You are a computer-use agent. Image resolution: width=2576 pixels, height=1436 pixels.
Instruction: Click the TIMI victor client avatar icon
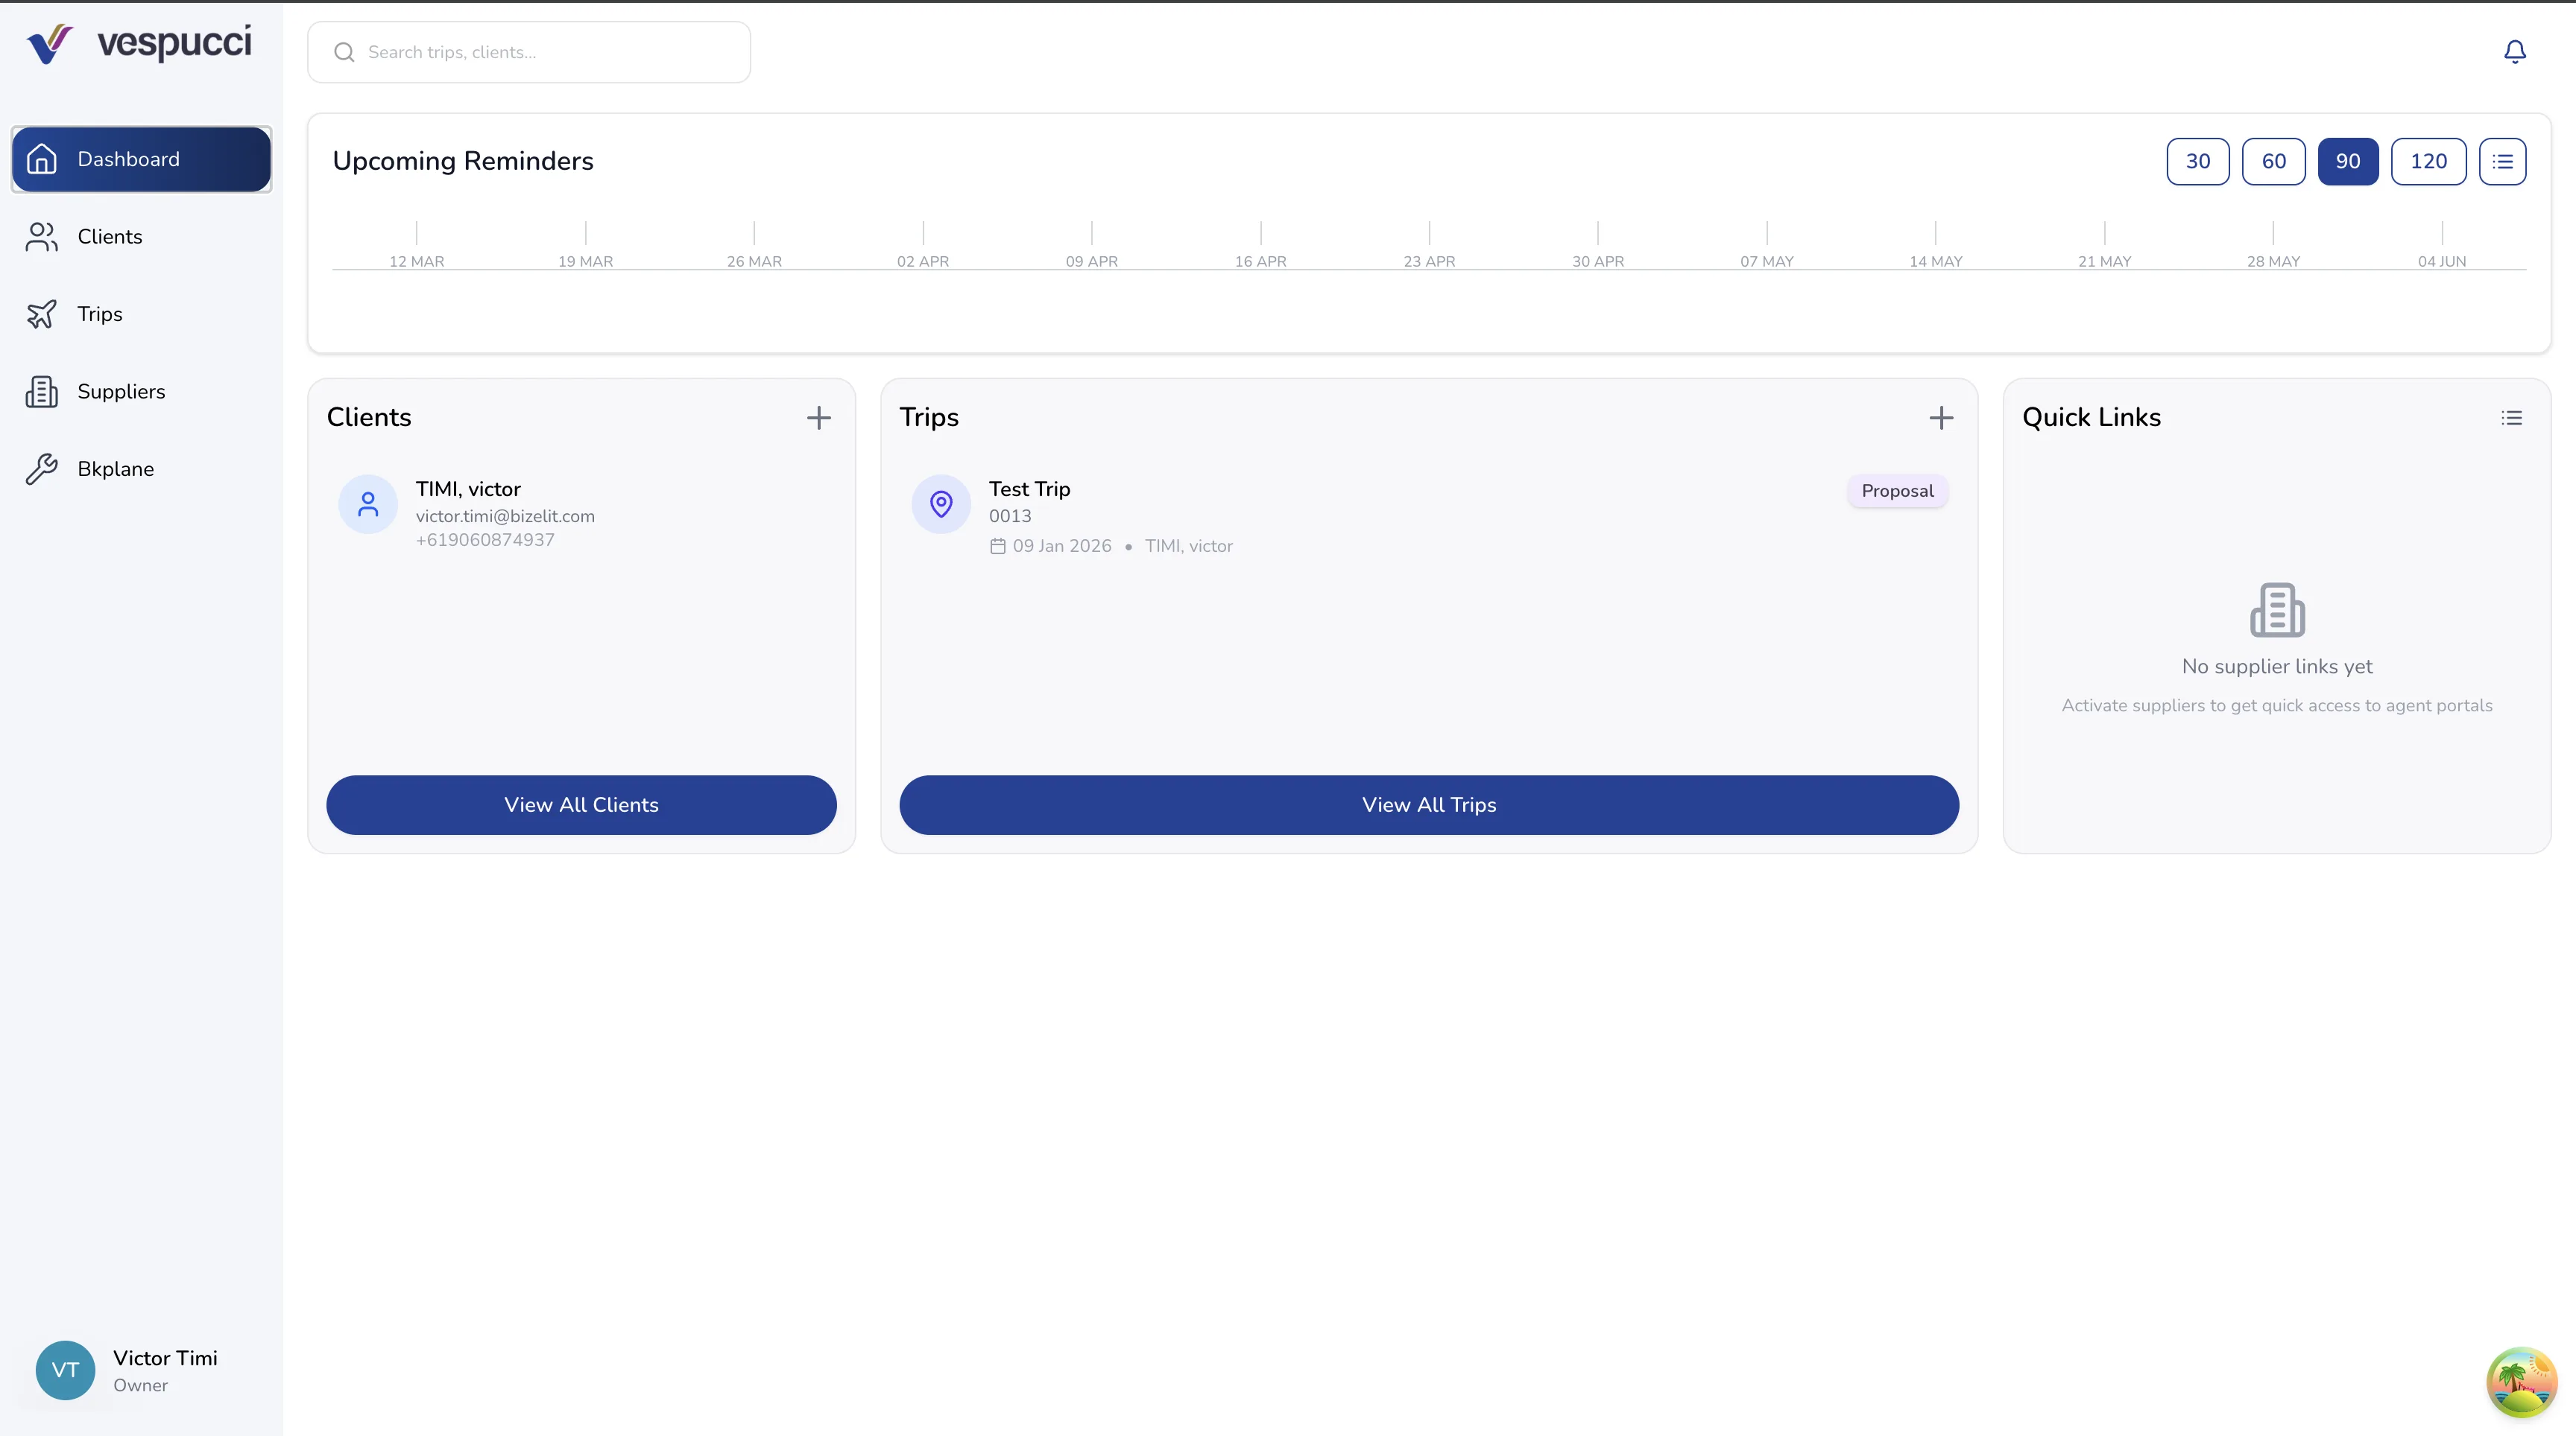(x=368, y=503)
